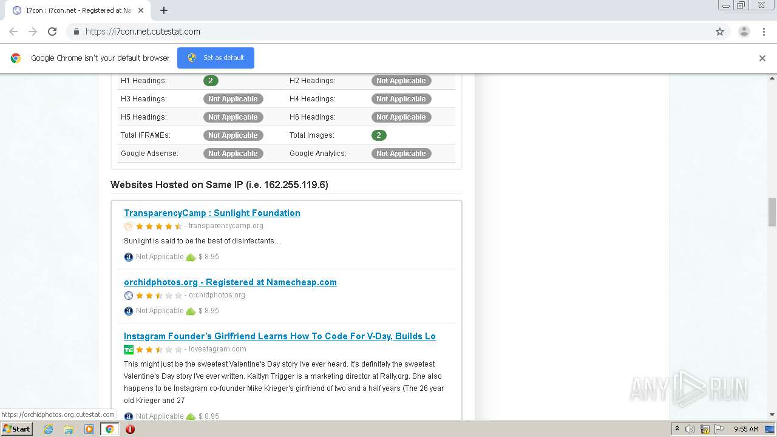The image size is (777, 437).
Task: Click the Set as default button
Action: (215, 58)
